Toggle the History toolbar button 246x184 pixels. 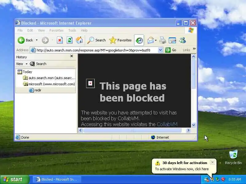[139, 40]
